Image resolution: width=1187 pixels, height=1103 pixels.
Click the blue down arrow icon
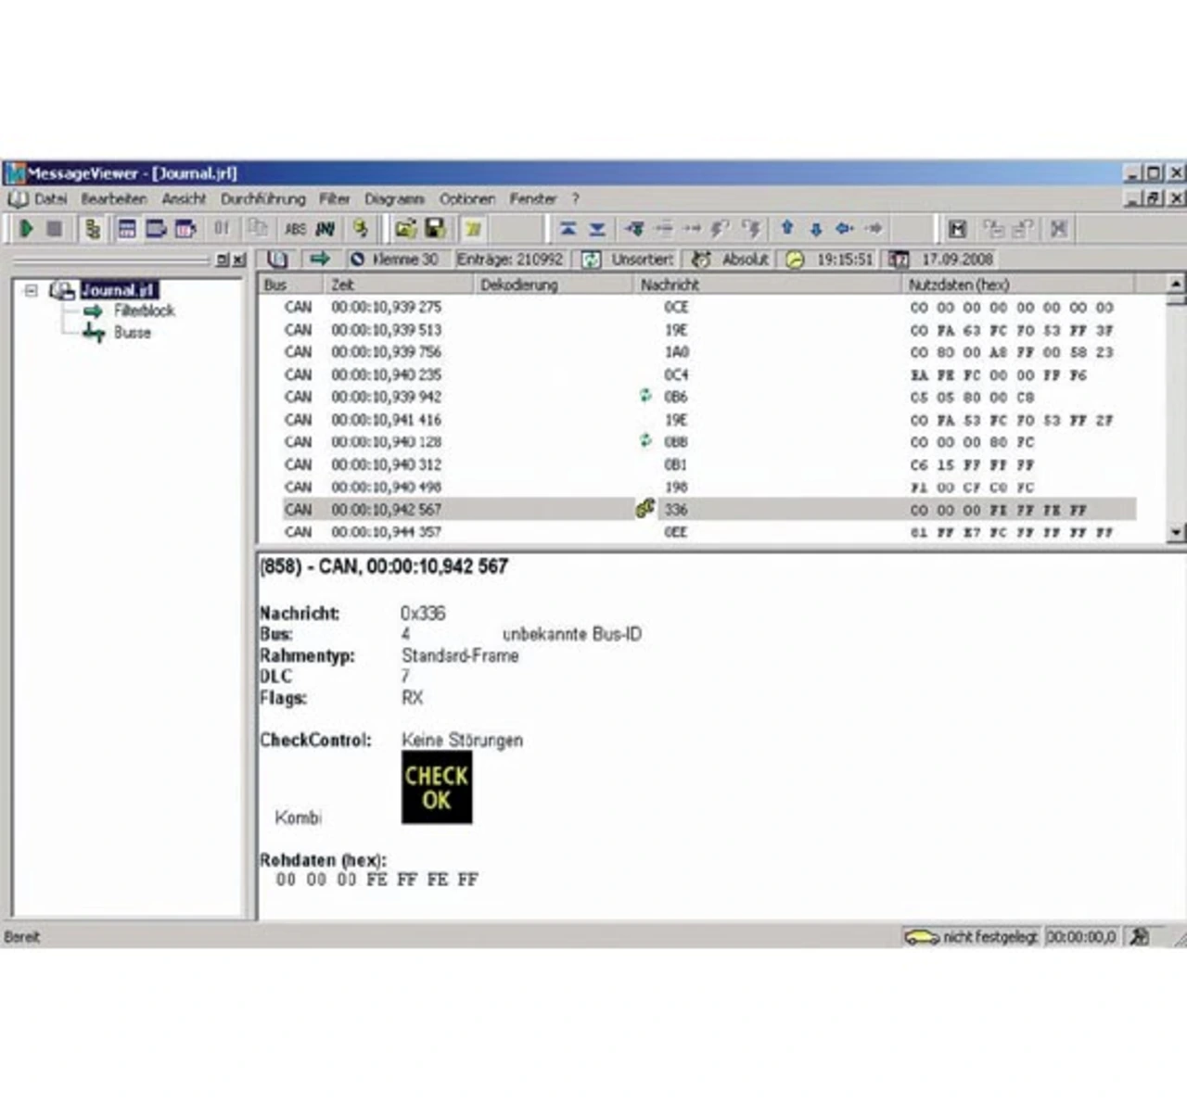point(816,229)
